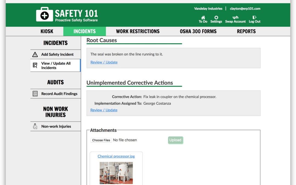Screen dimensions: 296x185
Task: Open Record Audit Findings
Action: click(56, 94)
